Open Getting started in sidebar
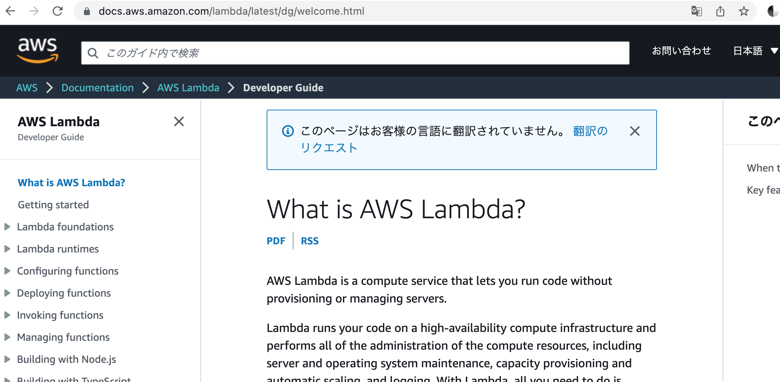This screenshot has height=382, width=780. point(53,205)
